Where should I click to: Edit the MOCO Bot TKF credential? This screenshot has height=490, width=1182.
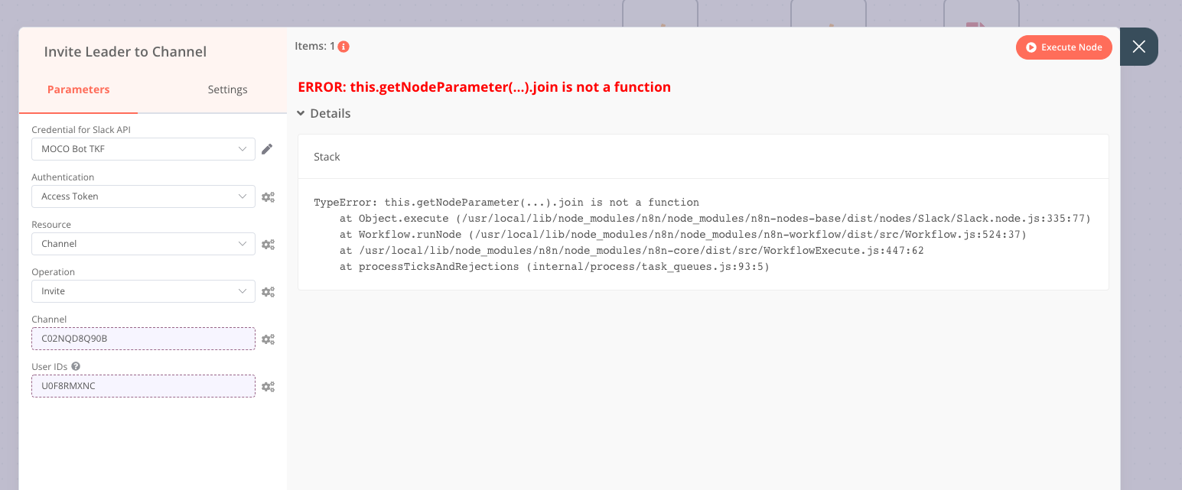(x=267, y=148)
